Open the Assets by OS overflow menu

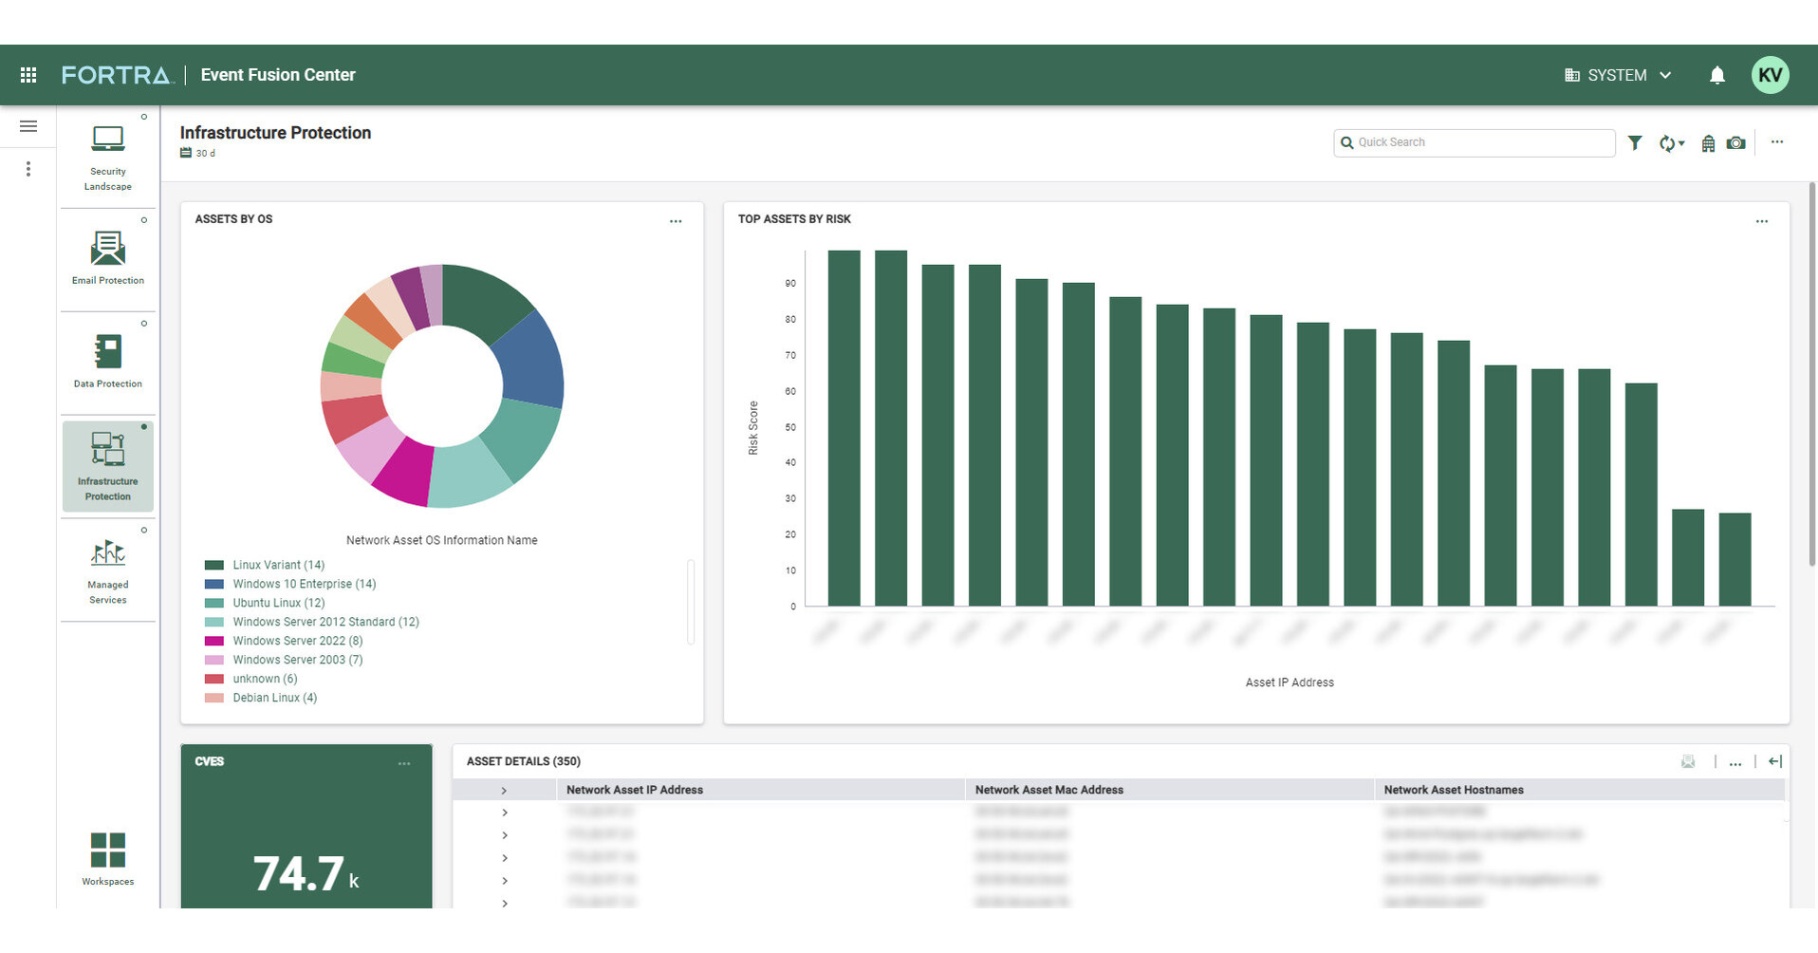coord(676,221)
